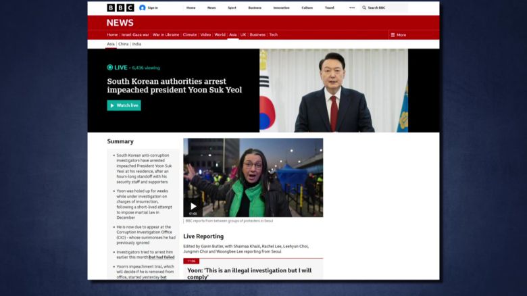
Task: Click Travel in the top navigation
Action: 329,7
